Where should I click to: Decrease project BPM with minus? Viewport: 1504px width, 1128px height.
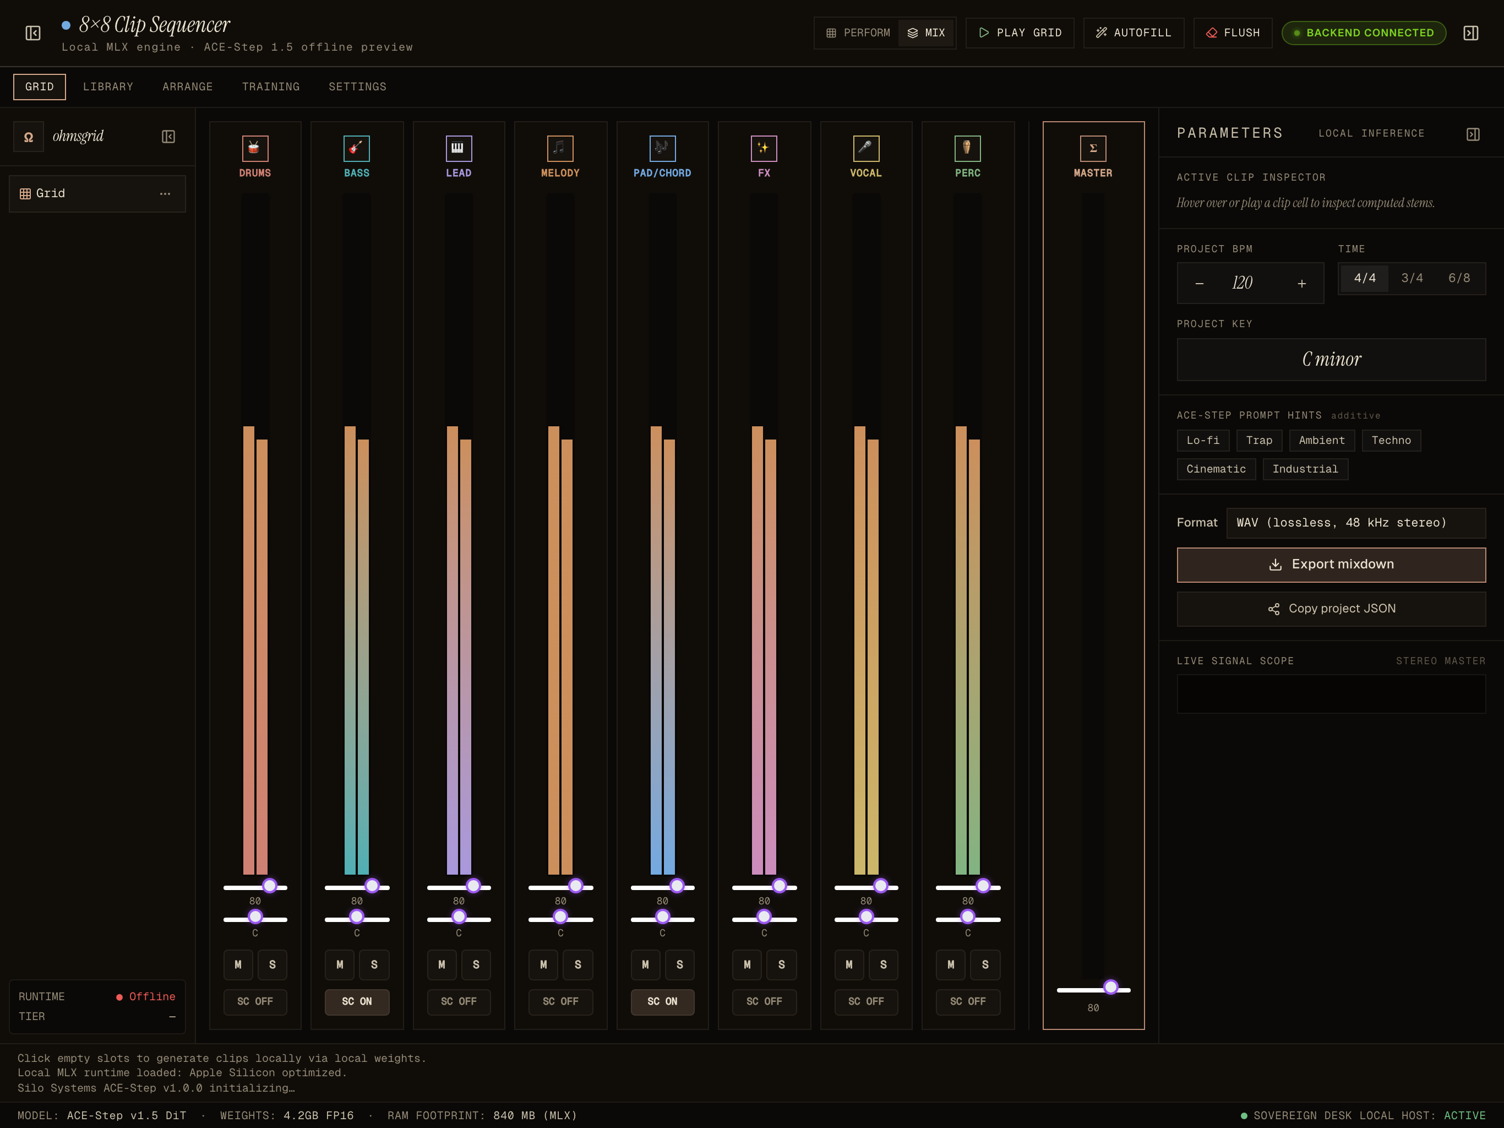(x=1200, y=283)
